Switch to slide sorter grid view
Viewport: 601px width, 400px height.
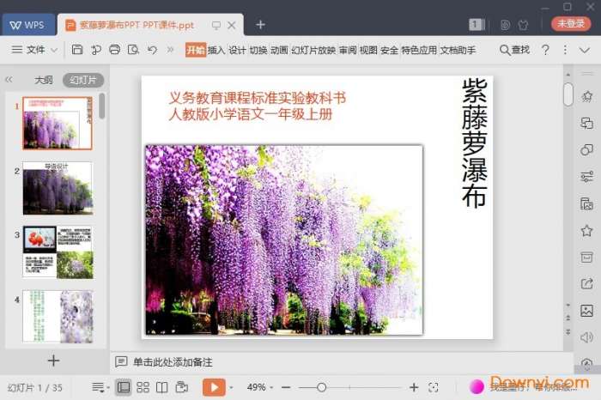click(143, 387)
